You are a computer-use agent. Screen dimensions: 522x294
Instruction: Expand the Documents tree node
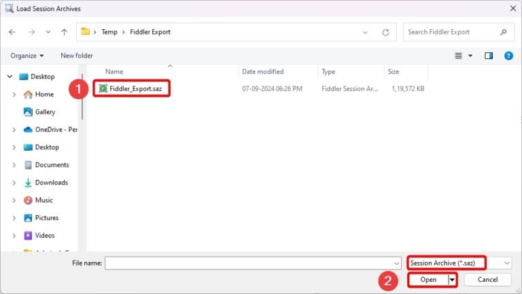(14, 165)
